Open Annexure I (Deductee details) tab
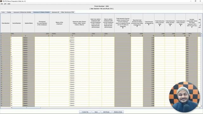203x114 pixels. click(22, 12)
